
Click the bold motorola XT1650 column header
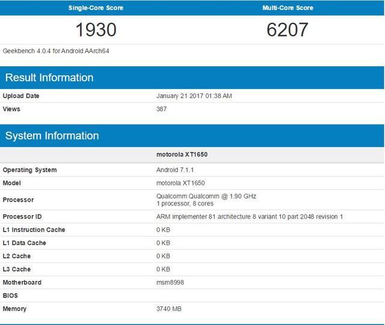tap(182, 154)
